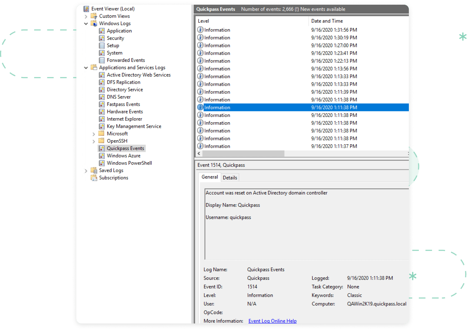The width and height of the screenshot is (467, 330).
Task: Click the Microsoft folder icon
Action: [x=102, y=133]
